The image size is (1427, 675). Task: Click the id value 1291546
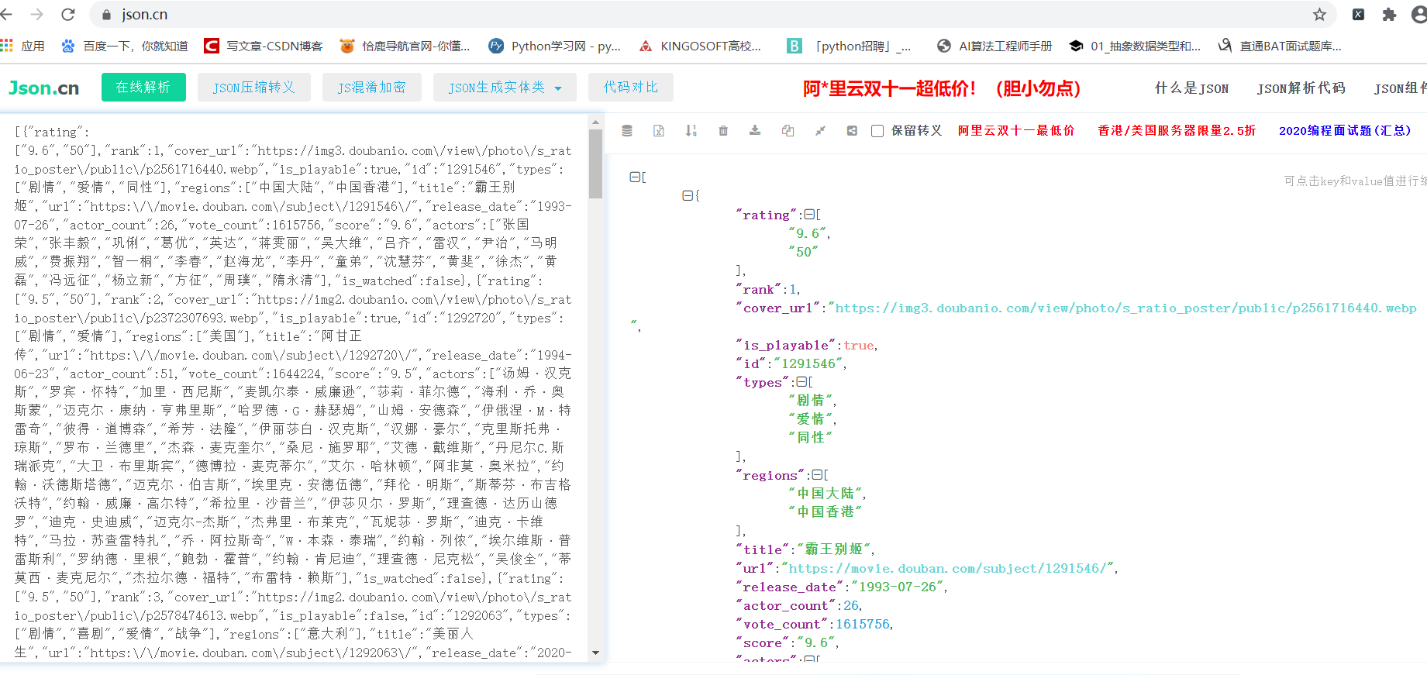click(808, 363)
